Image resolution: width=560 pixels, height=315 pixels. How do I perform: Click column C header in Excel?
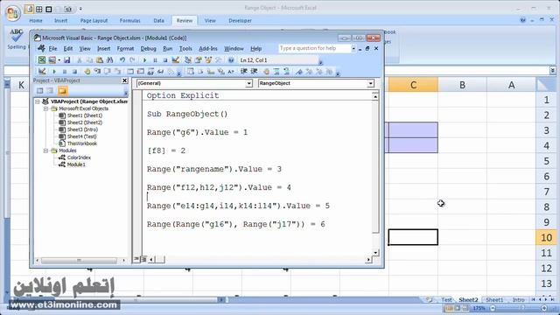(x=413, y=85)
